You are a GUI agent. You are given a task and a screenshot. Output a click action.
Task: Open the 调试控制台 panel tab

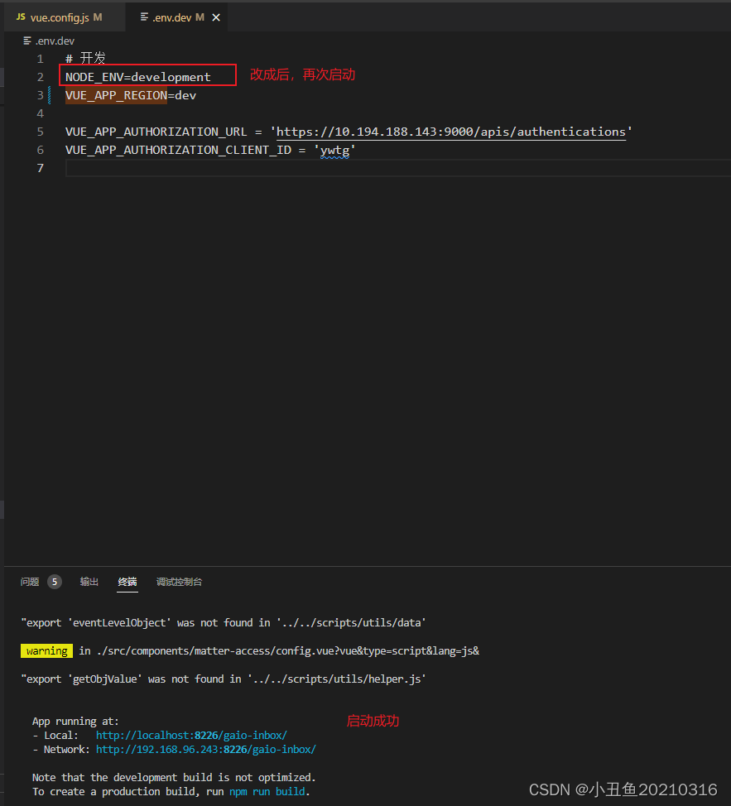pyautogui.click(x=179, y=582)
